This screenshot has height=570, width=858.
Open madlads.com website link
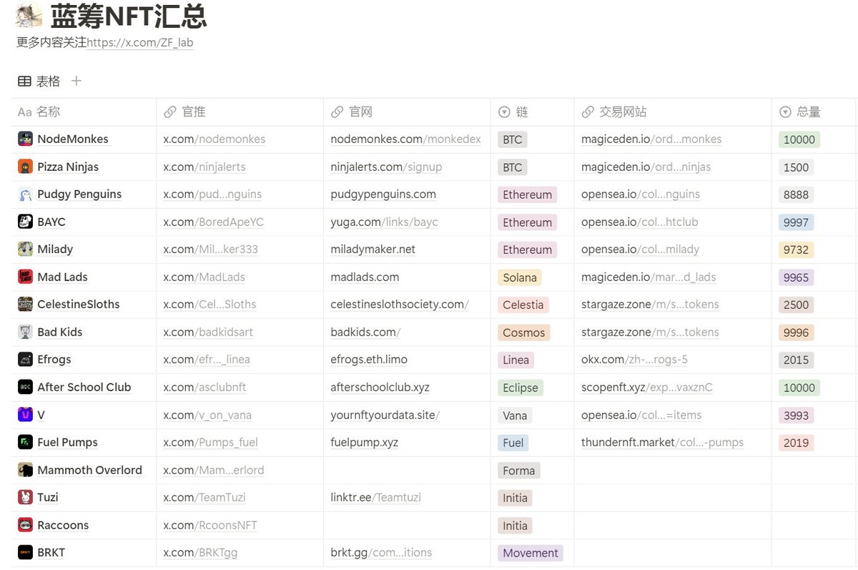click(365, 277)
